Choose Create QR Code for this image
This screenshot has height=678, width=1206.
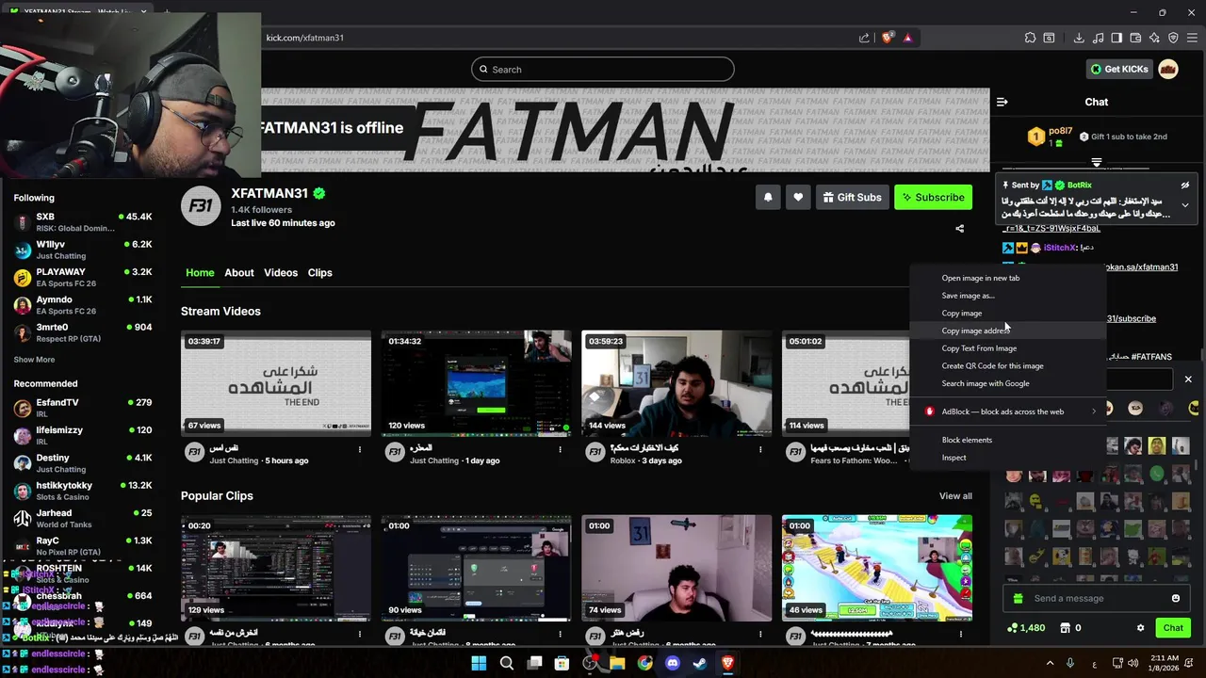(1007, 365)
